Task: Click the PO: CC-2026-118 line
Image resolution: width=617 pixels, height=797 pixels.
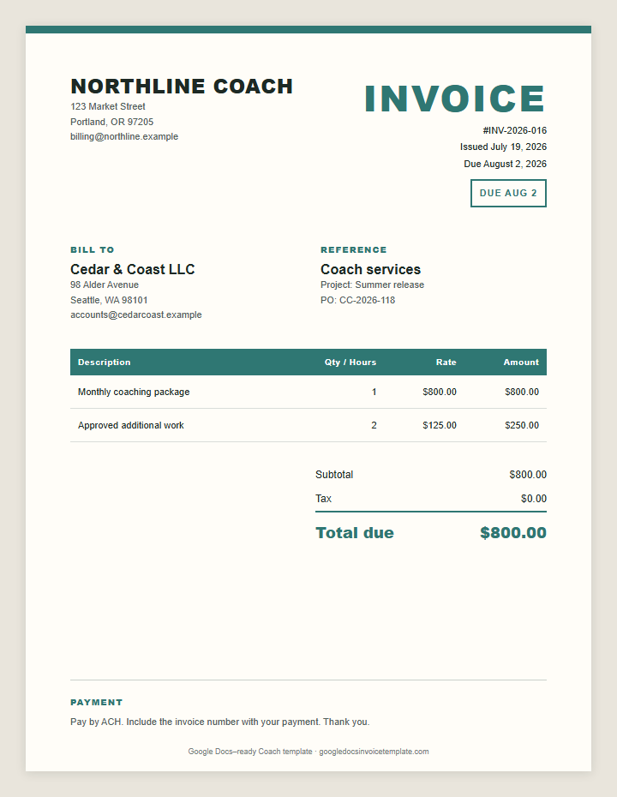Action: click(x=357, y=300)
